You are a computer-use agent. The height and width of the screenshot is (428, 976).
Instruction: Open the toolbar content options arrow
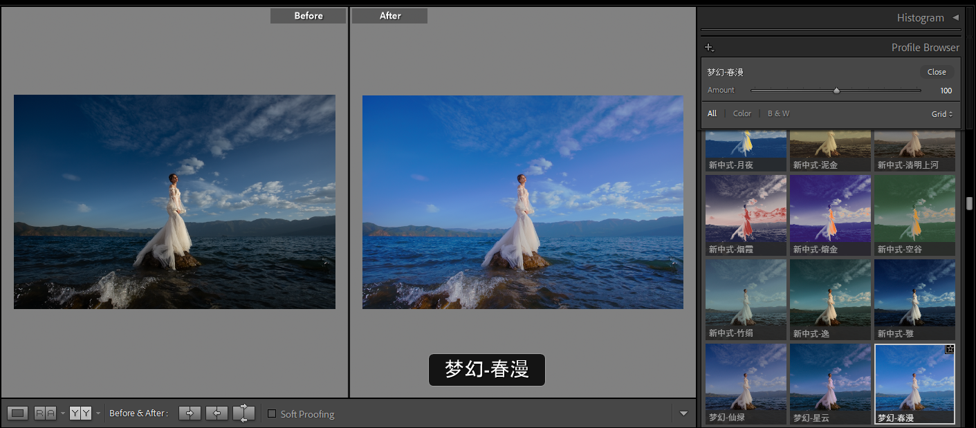click(683, 413)
